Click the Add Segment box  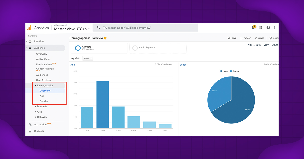click(x=158, y=48)
